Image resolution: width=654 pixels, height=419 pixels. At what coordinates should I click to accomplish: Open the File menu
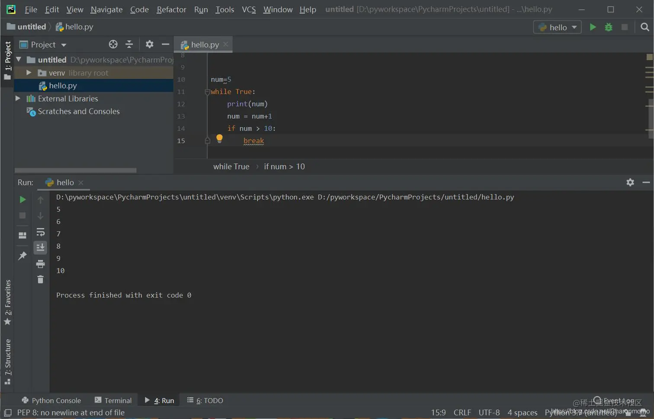(31, 9)
